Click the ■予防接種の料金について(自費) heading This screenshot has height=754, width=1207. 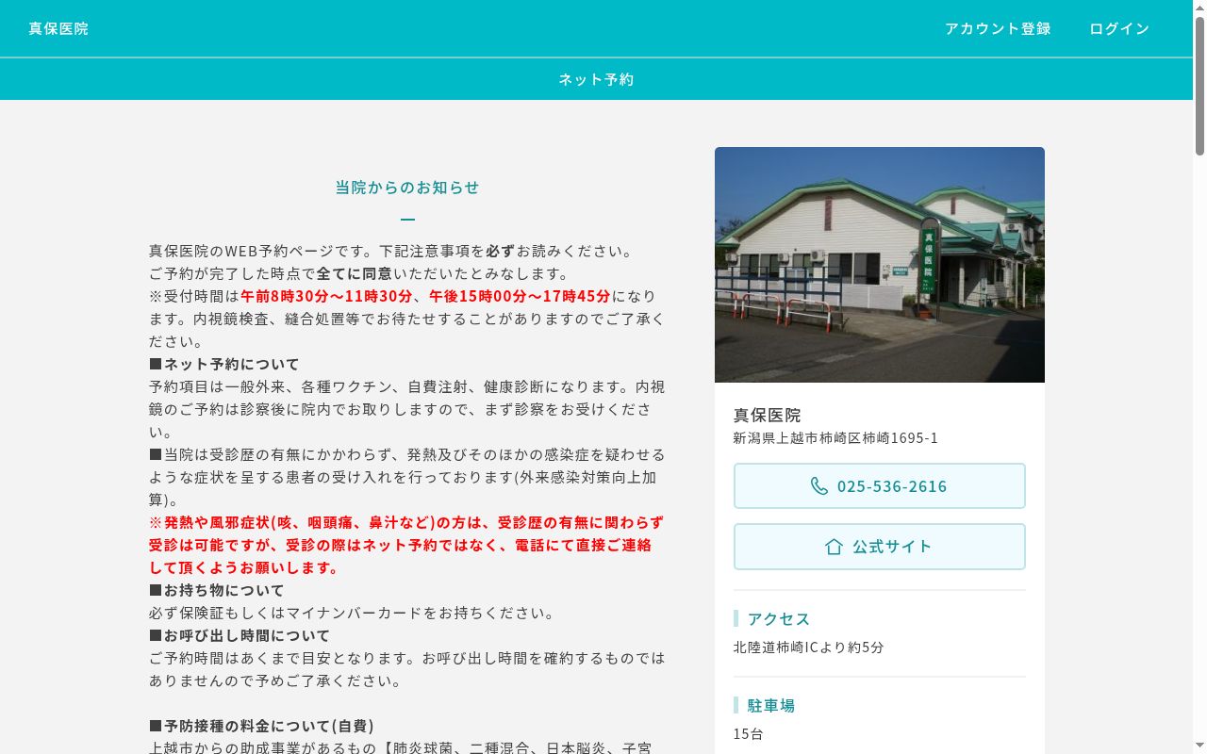(x=262, y=727)
